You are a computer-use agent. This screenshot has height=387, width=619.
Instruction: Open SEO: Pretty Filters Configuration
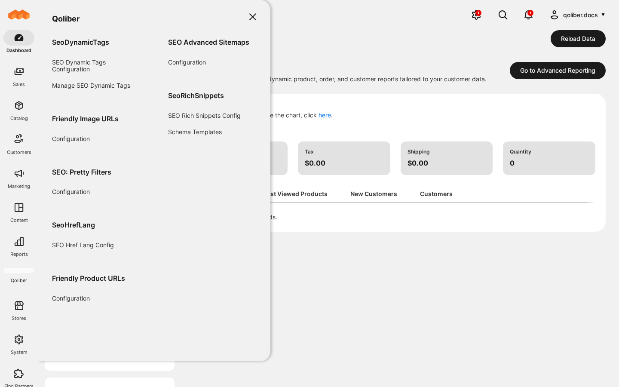click(x=71, y=192)
